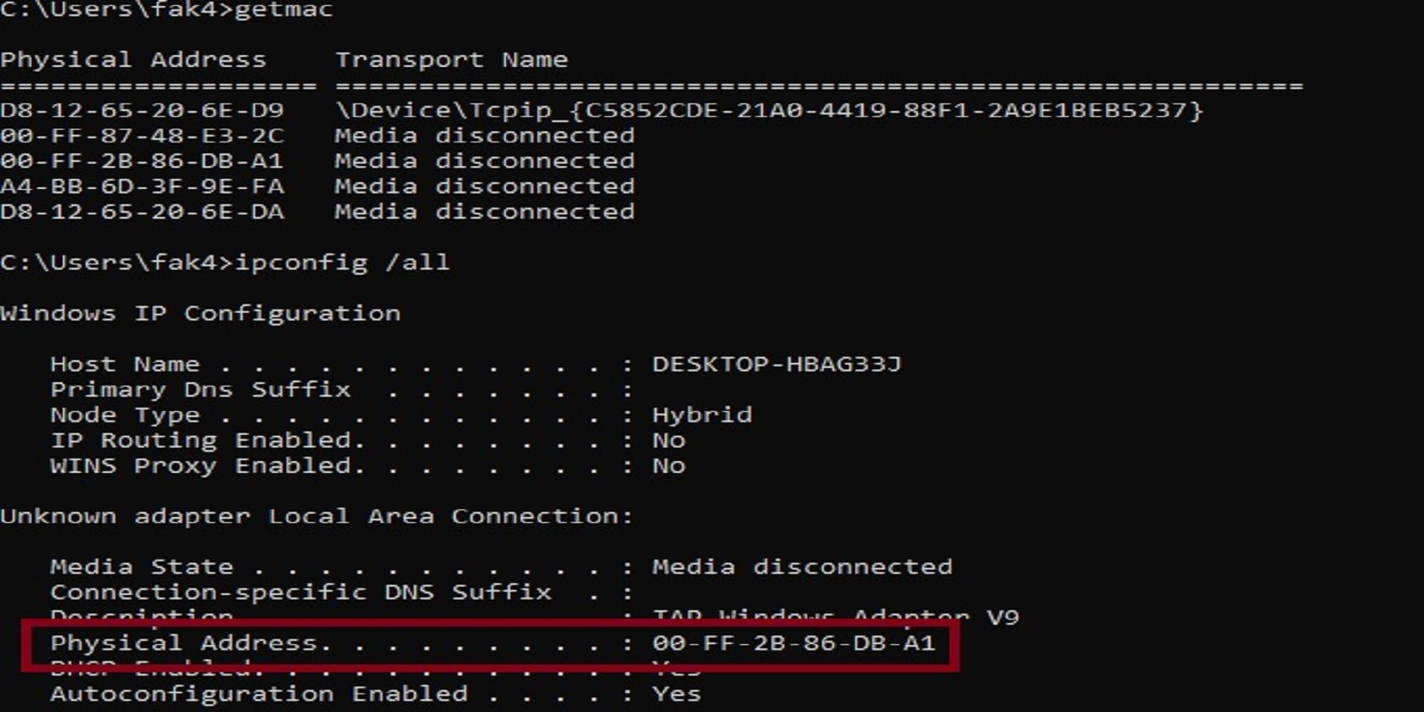Select MAC address D8-12-65-20-6E-D9
Screen dimensions: 1424x712
pos(142,111)
